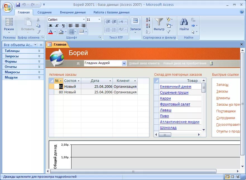Expand the Запросы navigation group
Image resolution: width=246 pixels, height=180 pixels.
click(23, 56)
